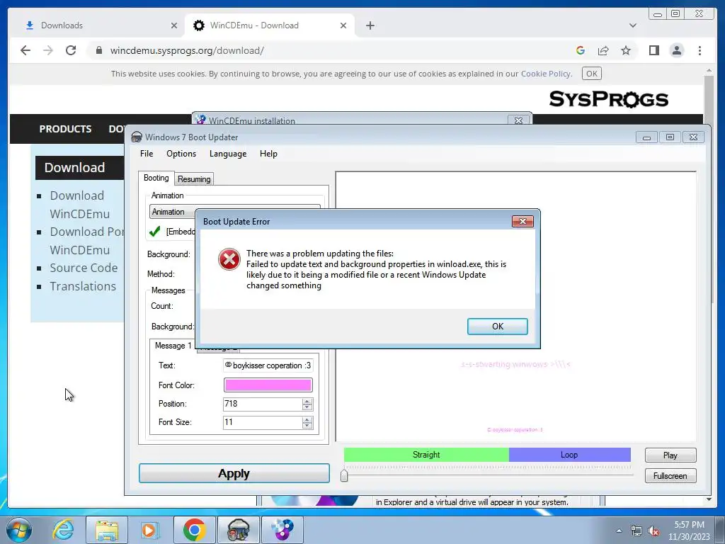
Task: Decrease Position with down arrow
Action: (307, 407)
